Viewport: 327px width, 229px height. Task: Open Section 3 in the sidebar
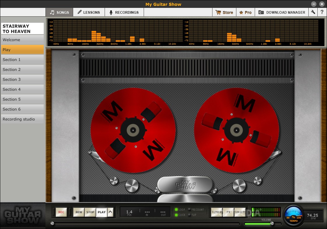[22, 79]
